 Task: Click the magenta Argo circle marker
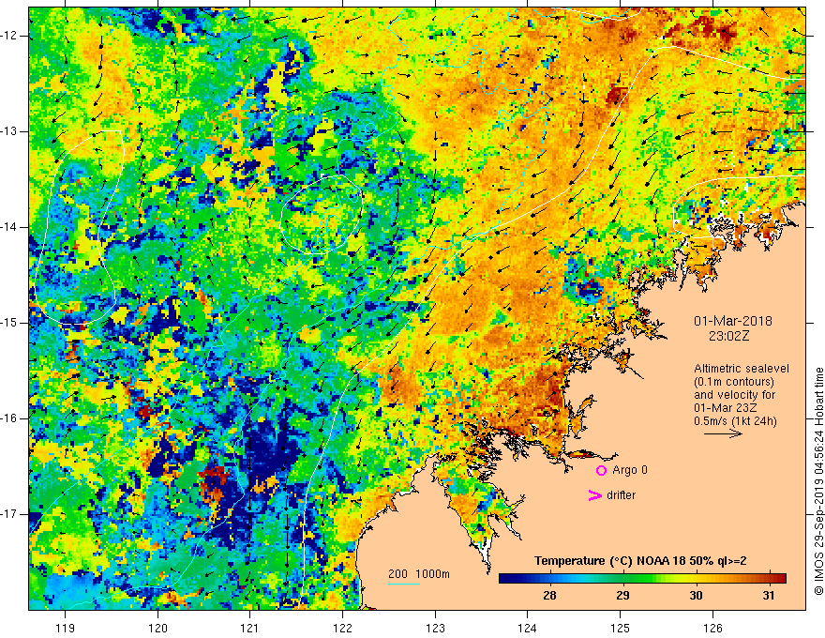point(601,471)
